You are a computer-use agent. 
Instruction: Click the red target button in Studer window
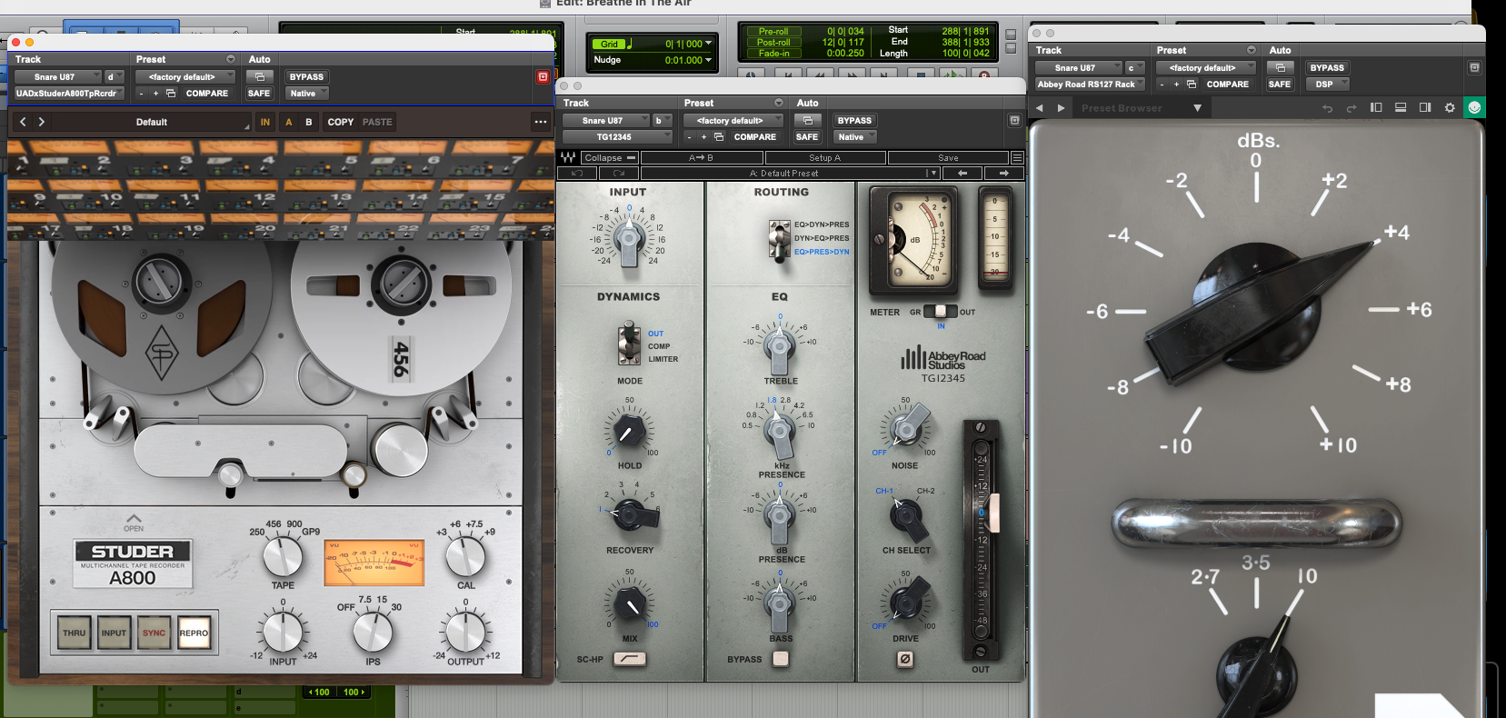[543, 77]
